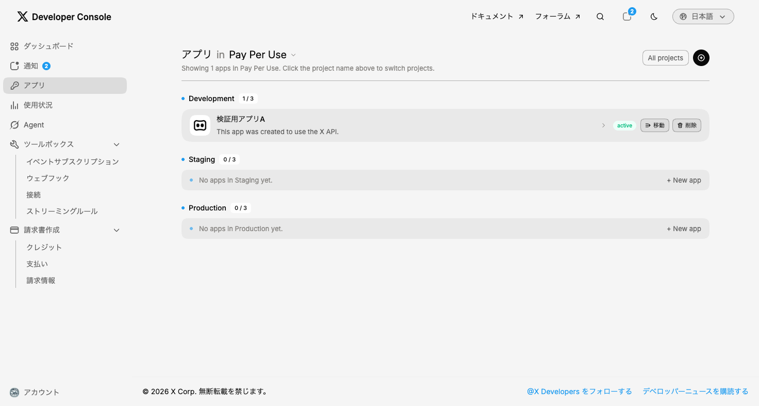Follow @X Developers via the footer link

coord(580,392)
